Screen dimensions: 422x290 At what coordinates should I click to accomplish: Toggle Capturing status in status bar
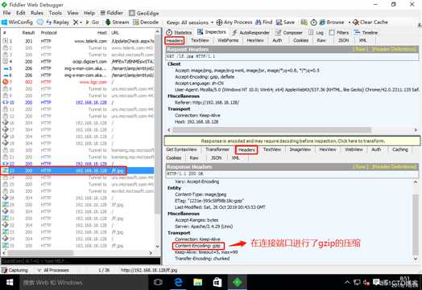pyautogui.click(x=15, y=270)
